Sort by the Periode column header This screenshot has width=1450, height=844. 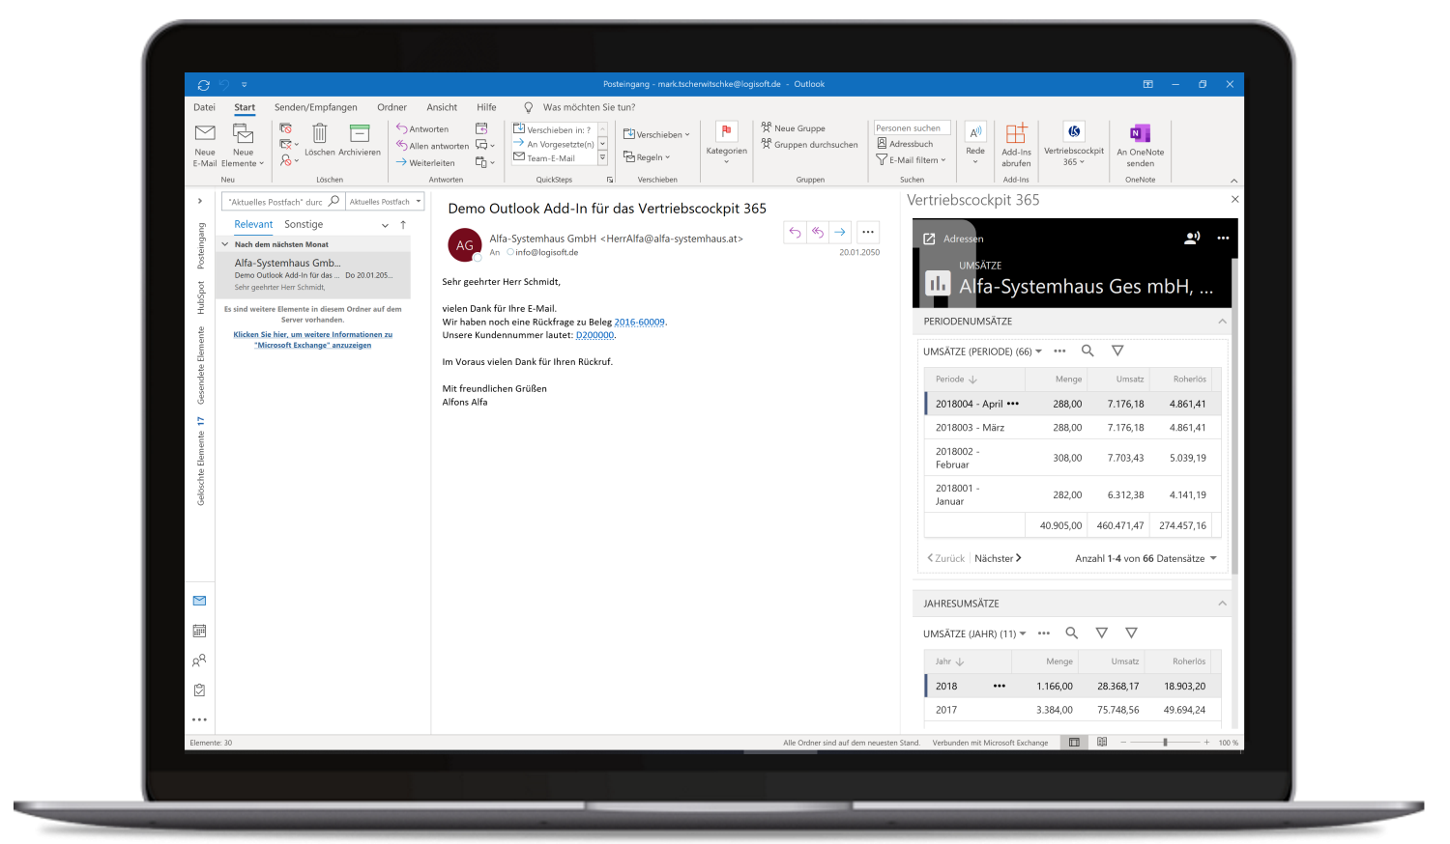pos(956,380)
